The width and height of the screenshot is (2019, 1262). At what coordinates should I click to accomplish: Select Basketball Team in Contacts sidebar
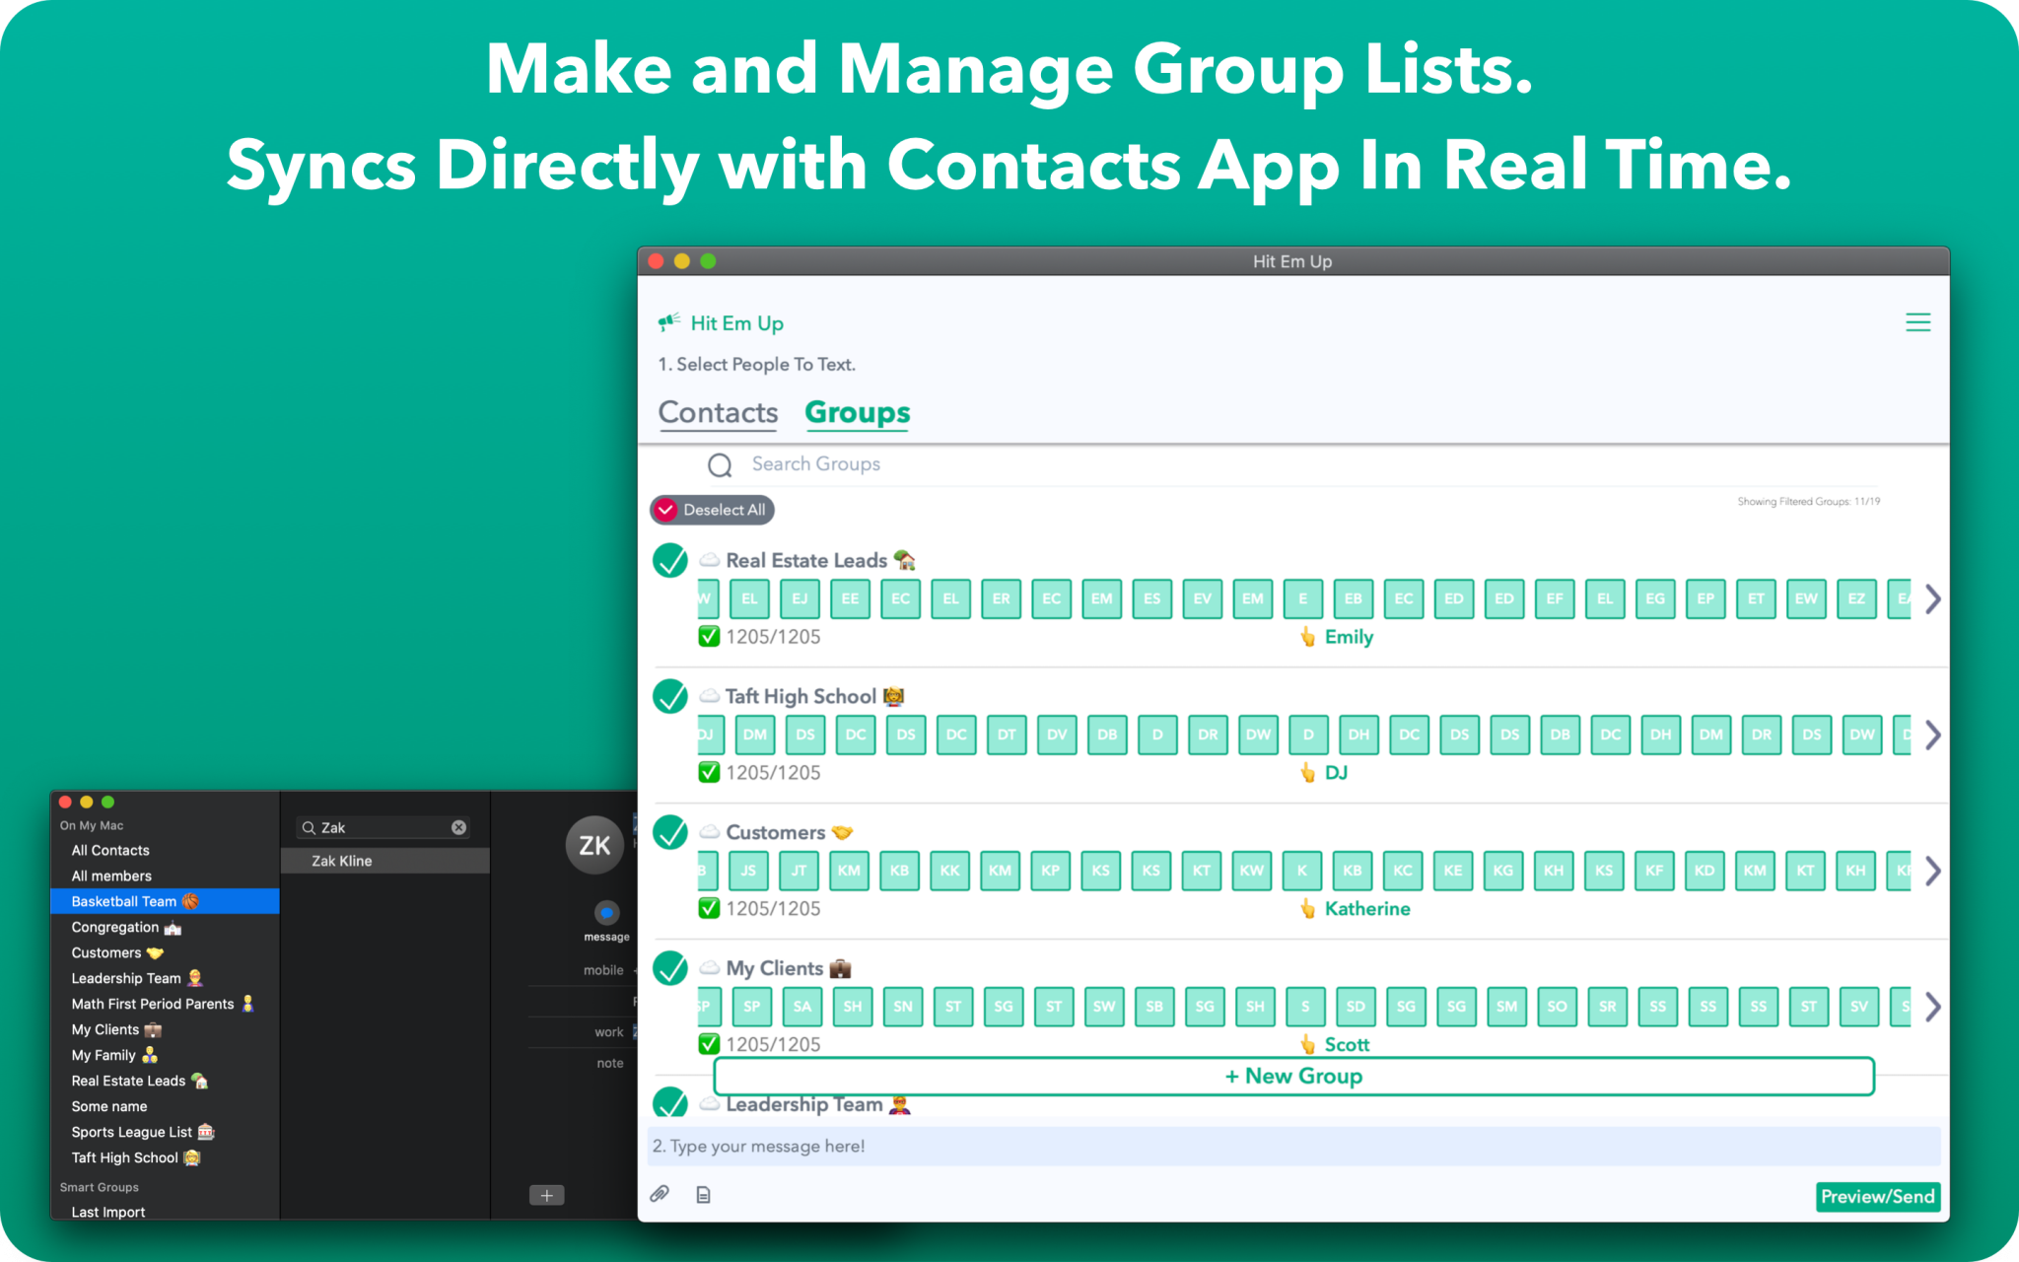pyautogui.click(x=165, y=901)
